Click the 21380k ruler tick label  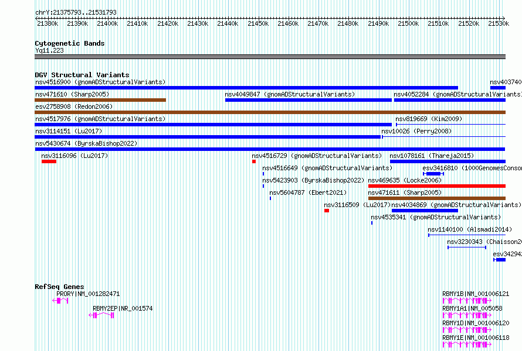(x=48, y=23)
